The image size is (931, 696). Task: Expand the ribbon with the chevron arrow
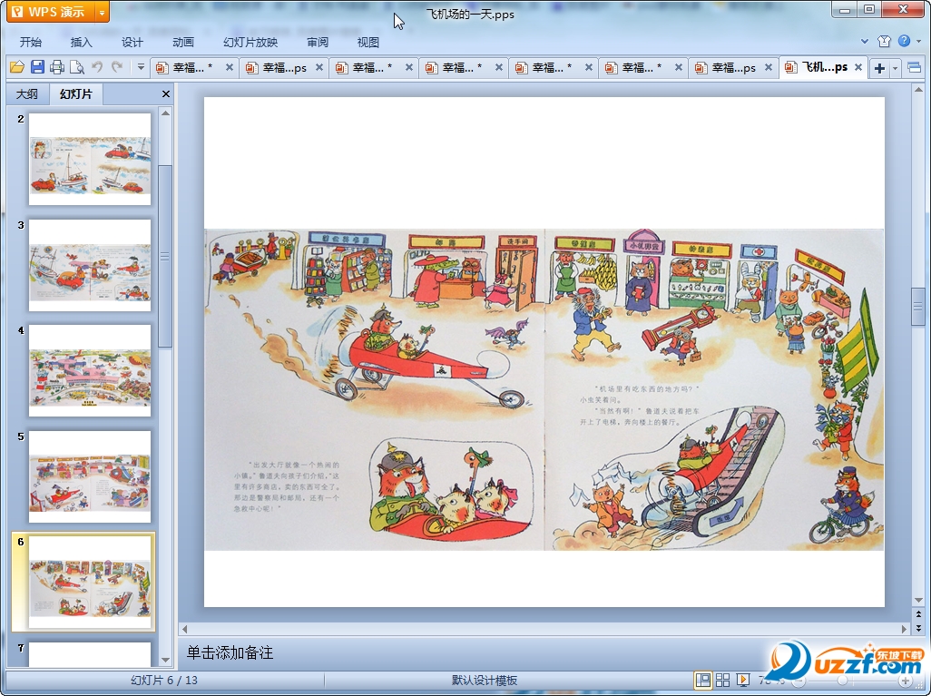pos(865,41)
